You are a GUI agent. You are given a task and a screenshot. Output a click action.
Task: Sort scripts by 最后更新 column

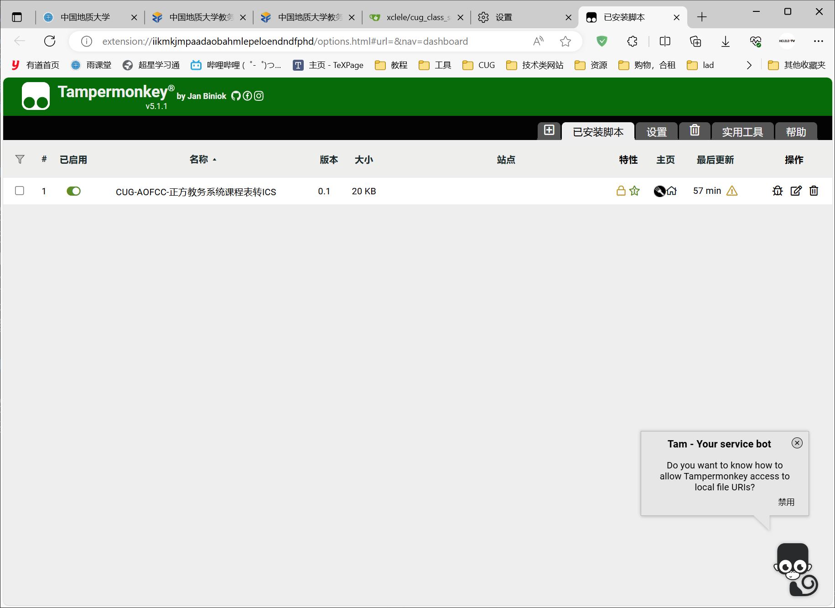(715, 160)
